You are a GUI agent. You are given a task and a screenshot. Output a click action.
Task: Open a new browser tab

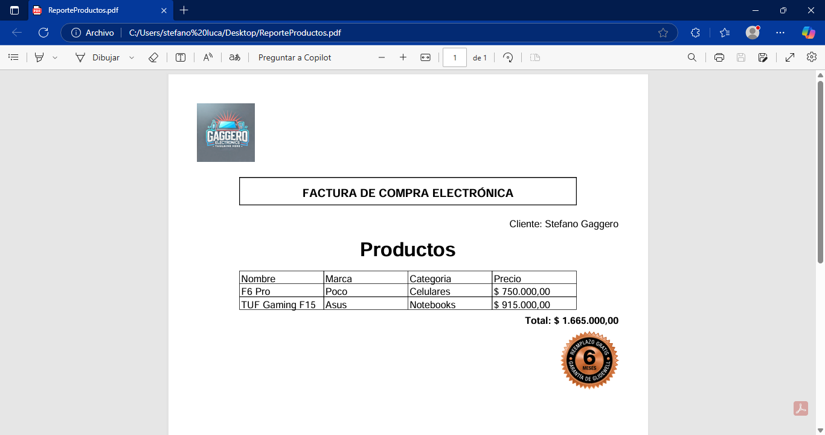coord(184,10)
